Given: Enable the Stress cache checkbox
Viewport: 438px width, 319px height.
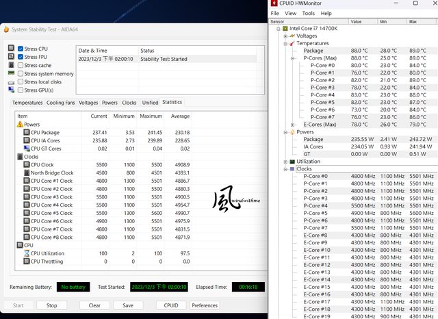Looking at the screenshot, I should tap(21, 66).
